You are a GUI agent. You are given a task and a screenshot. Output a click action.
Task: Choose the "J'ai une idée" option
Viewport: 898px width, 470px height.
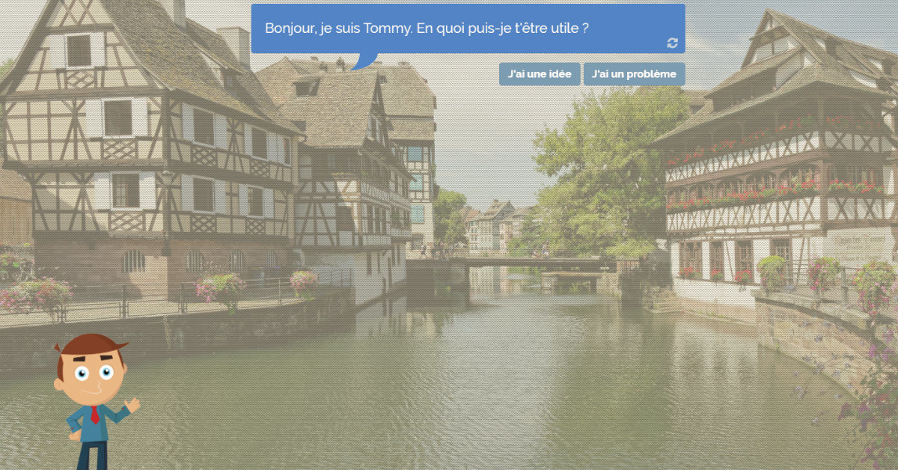click(x=539, y=74)
